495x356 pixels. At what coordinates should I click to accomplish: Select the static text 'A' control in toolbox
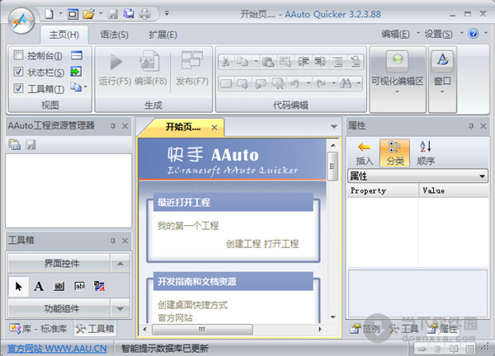39,286
